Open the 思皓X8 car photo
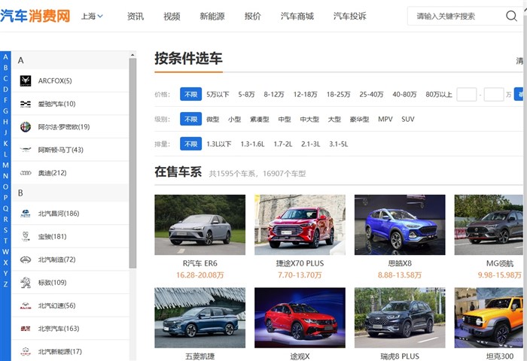Screen dimensions: 527x361 click(x=400, y=225)
